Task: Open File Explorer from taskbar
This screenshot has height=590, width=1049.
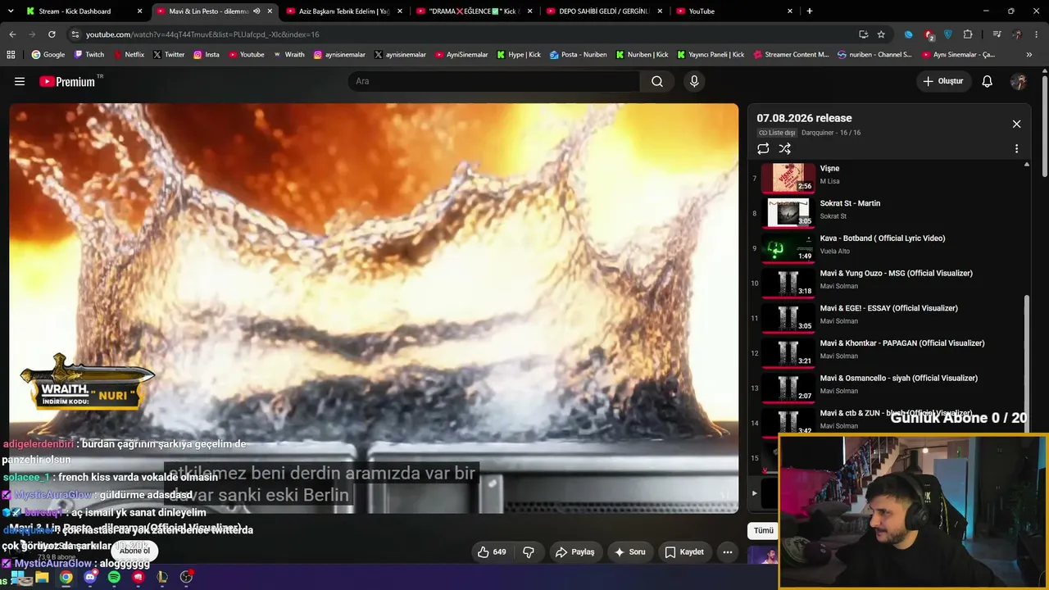Action: pyautogui.click(x=42, y=577)
